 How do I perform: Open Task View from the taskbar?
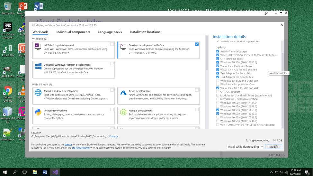(x=24, y=172)
